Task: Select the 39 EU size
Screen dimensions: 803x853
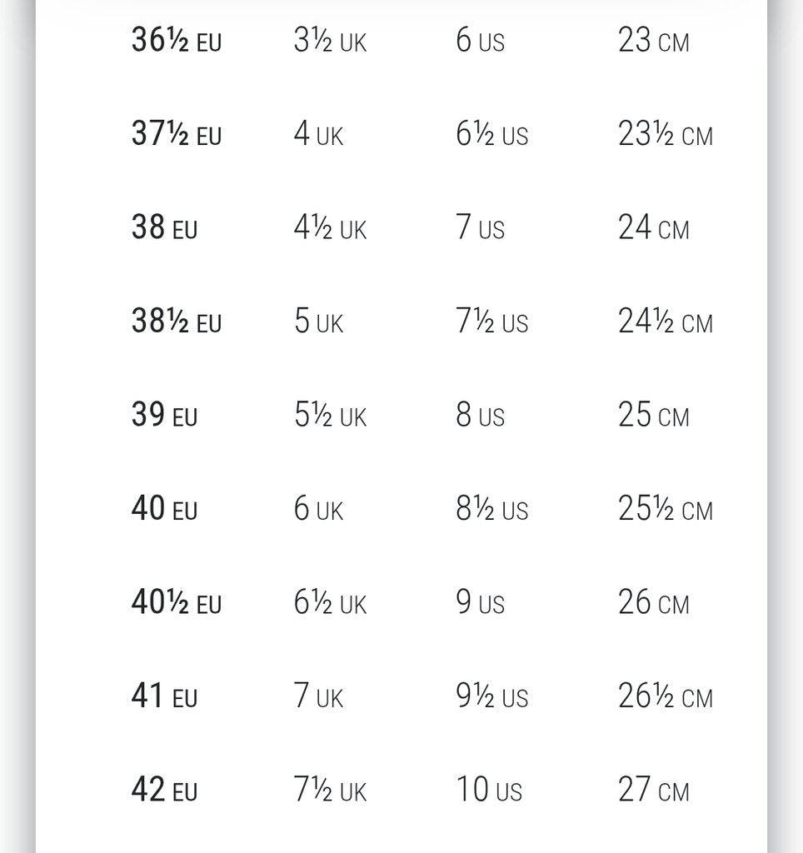Action: click(x=164, y=416)
